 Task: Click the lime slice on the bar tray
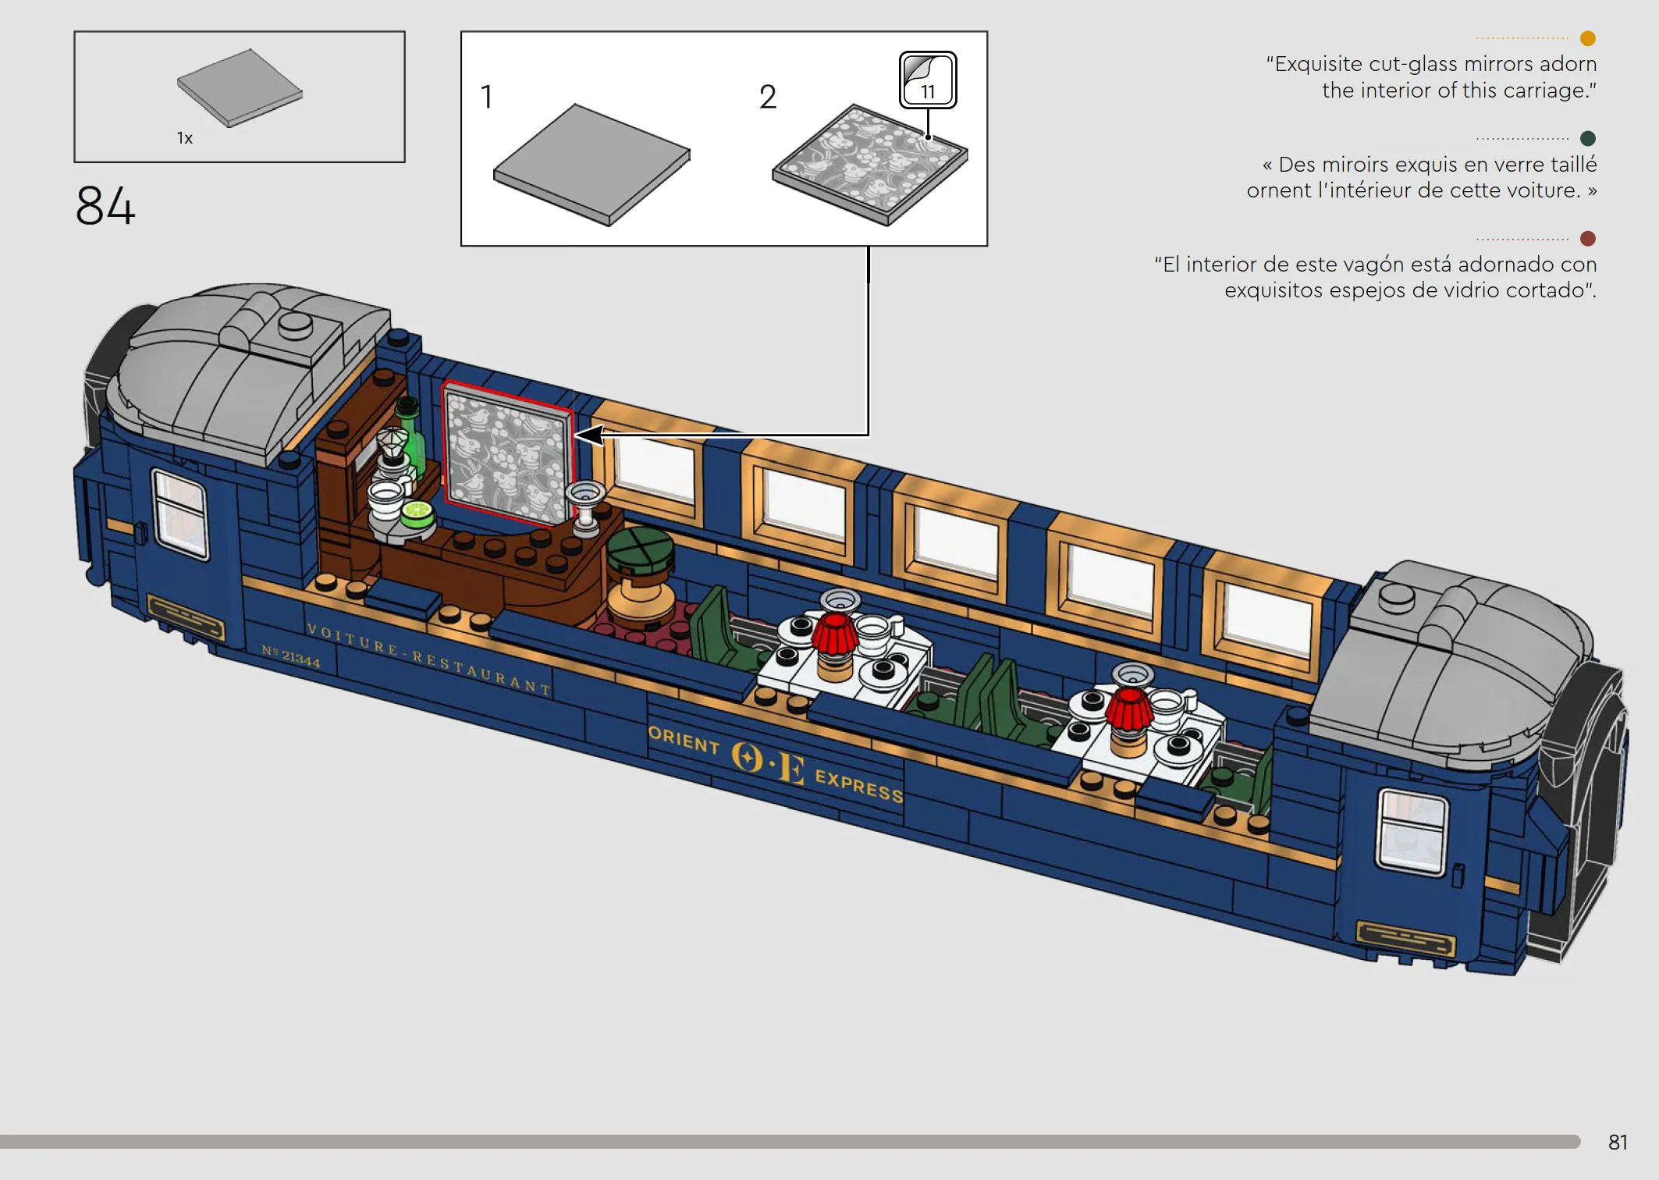pyautogui.click(x=417, y=512)
